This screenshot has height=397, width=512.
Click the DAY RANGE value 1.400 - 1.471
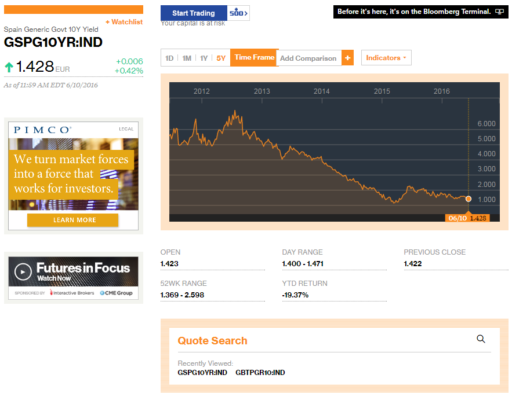click(303, 264)
